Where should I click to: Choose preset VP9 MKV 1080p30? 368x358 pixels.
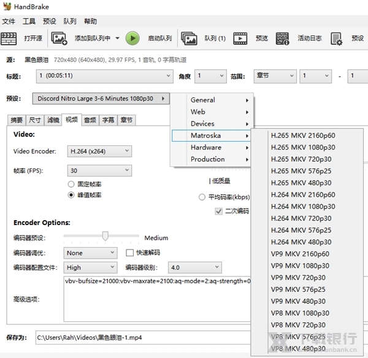pyautogui.click(x=300, y=266)
